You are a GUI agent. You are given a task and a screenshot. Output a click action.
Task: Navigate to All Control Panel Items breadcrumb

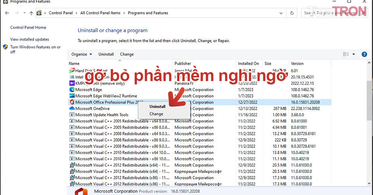(100, 13)
